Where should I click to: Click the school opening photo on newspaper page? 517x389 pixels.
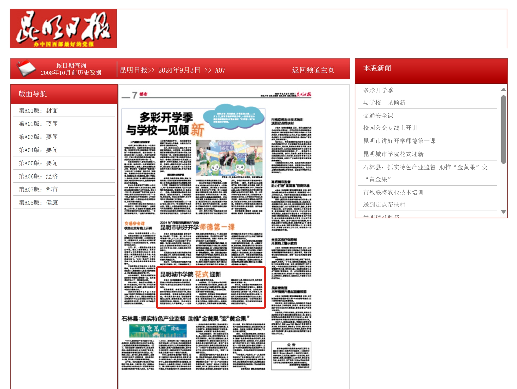[x=229, y=158]
